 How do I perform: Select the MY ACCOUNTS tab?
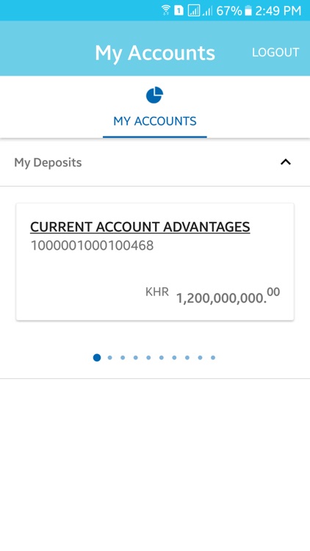pyautogui.click(x=155, y=107)
